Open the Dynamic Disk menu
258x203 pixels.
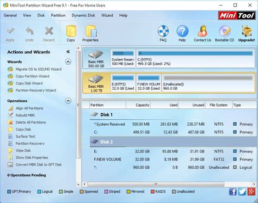tap(83, 15)
